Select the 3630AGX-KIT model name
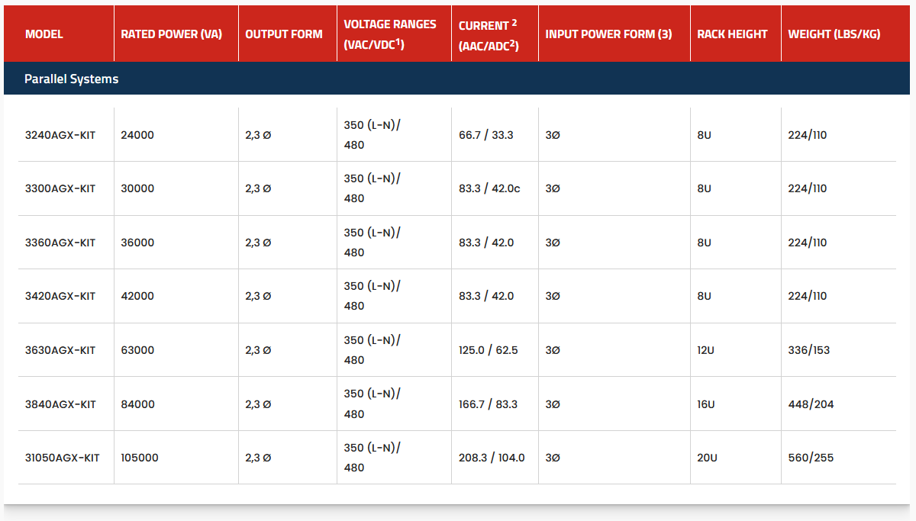Viewport: 916px width, 521px height. coord(60,350)
